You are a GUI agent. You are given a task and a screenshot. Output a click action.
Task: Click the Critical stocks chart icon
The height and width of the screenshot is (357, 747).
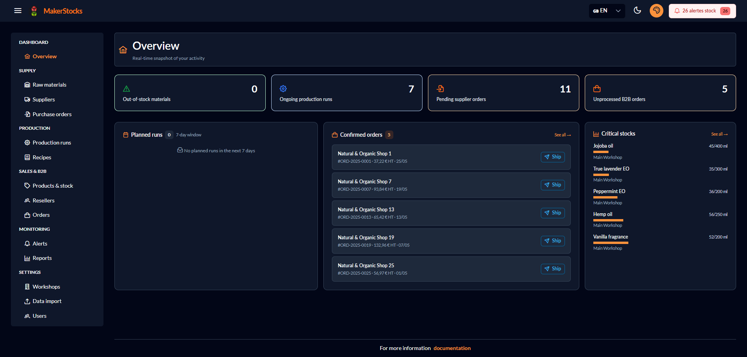pyautogui.click(x=596, y=134)
